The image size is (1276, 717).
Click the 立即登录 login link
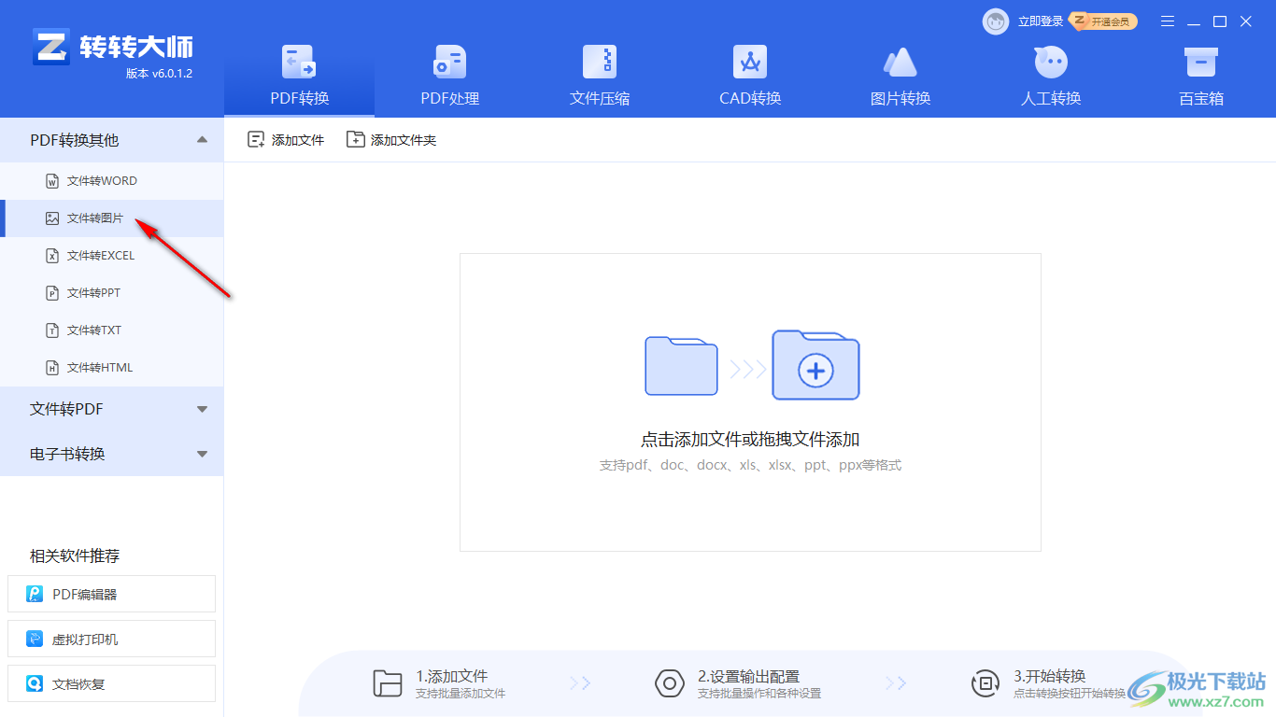click(x=1041, y=21)
